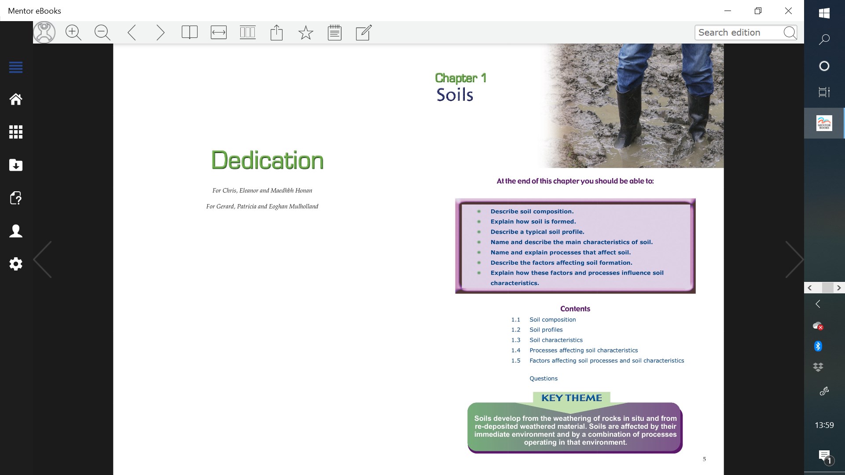Open the '1.3 Soil characteristics' contents link

(555, 340)
